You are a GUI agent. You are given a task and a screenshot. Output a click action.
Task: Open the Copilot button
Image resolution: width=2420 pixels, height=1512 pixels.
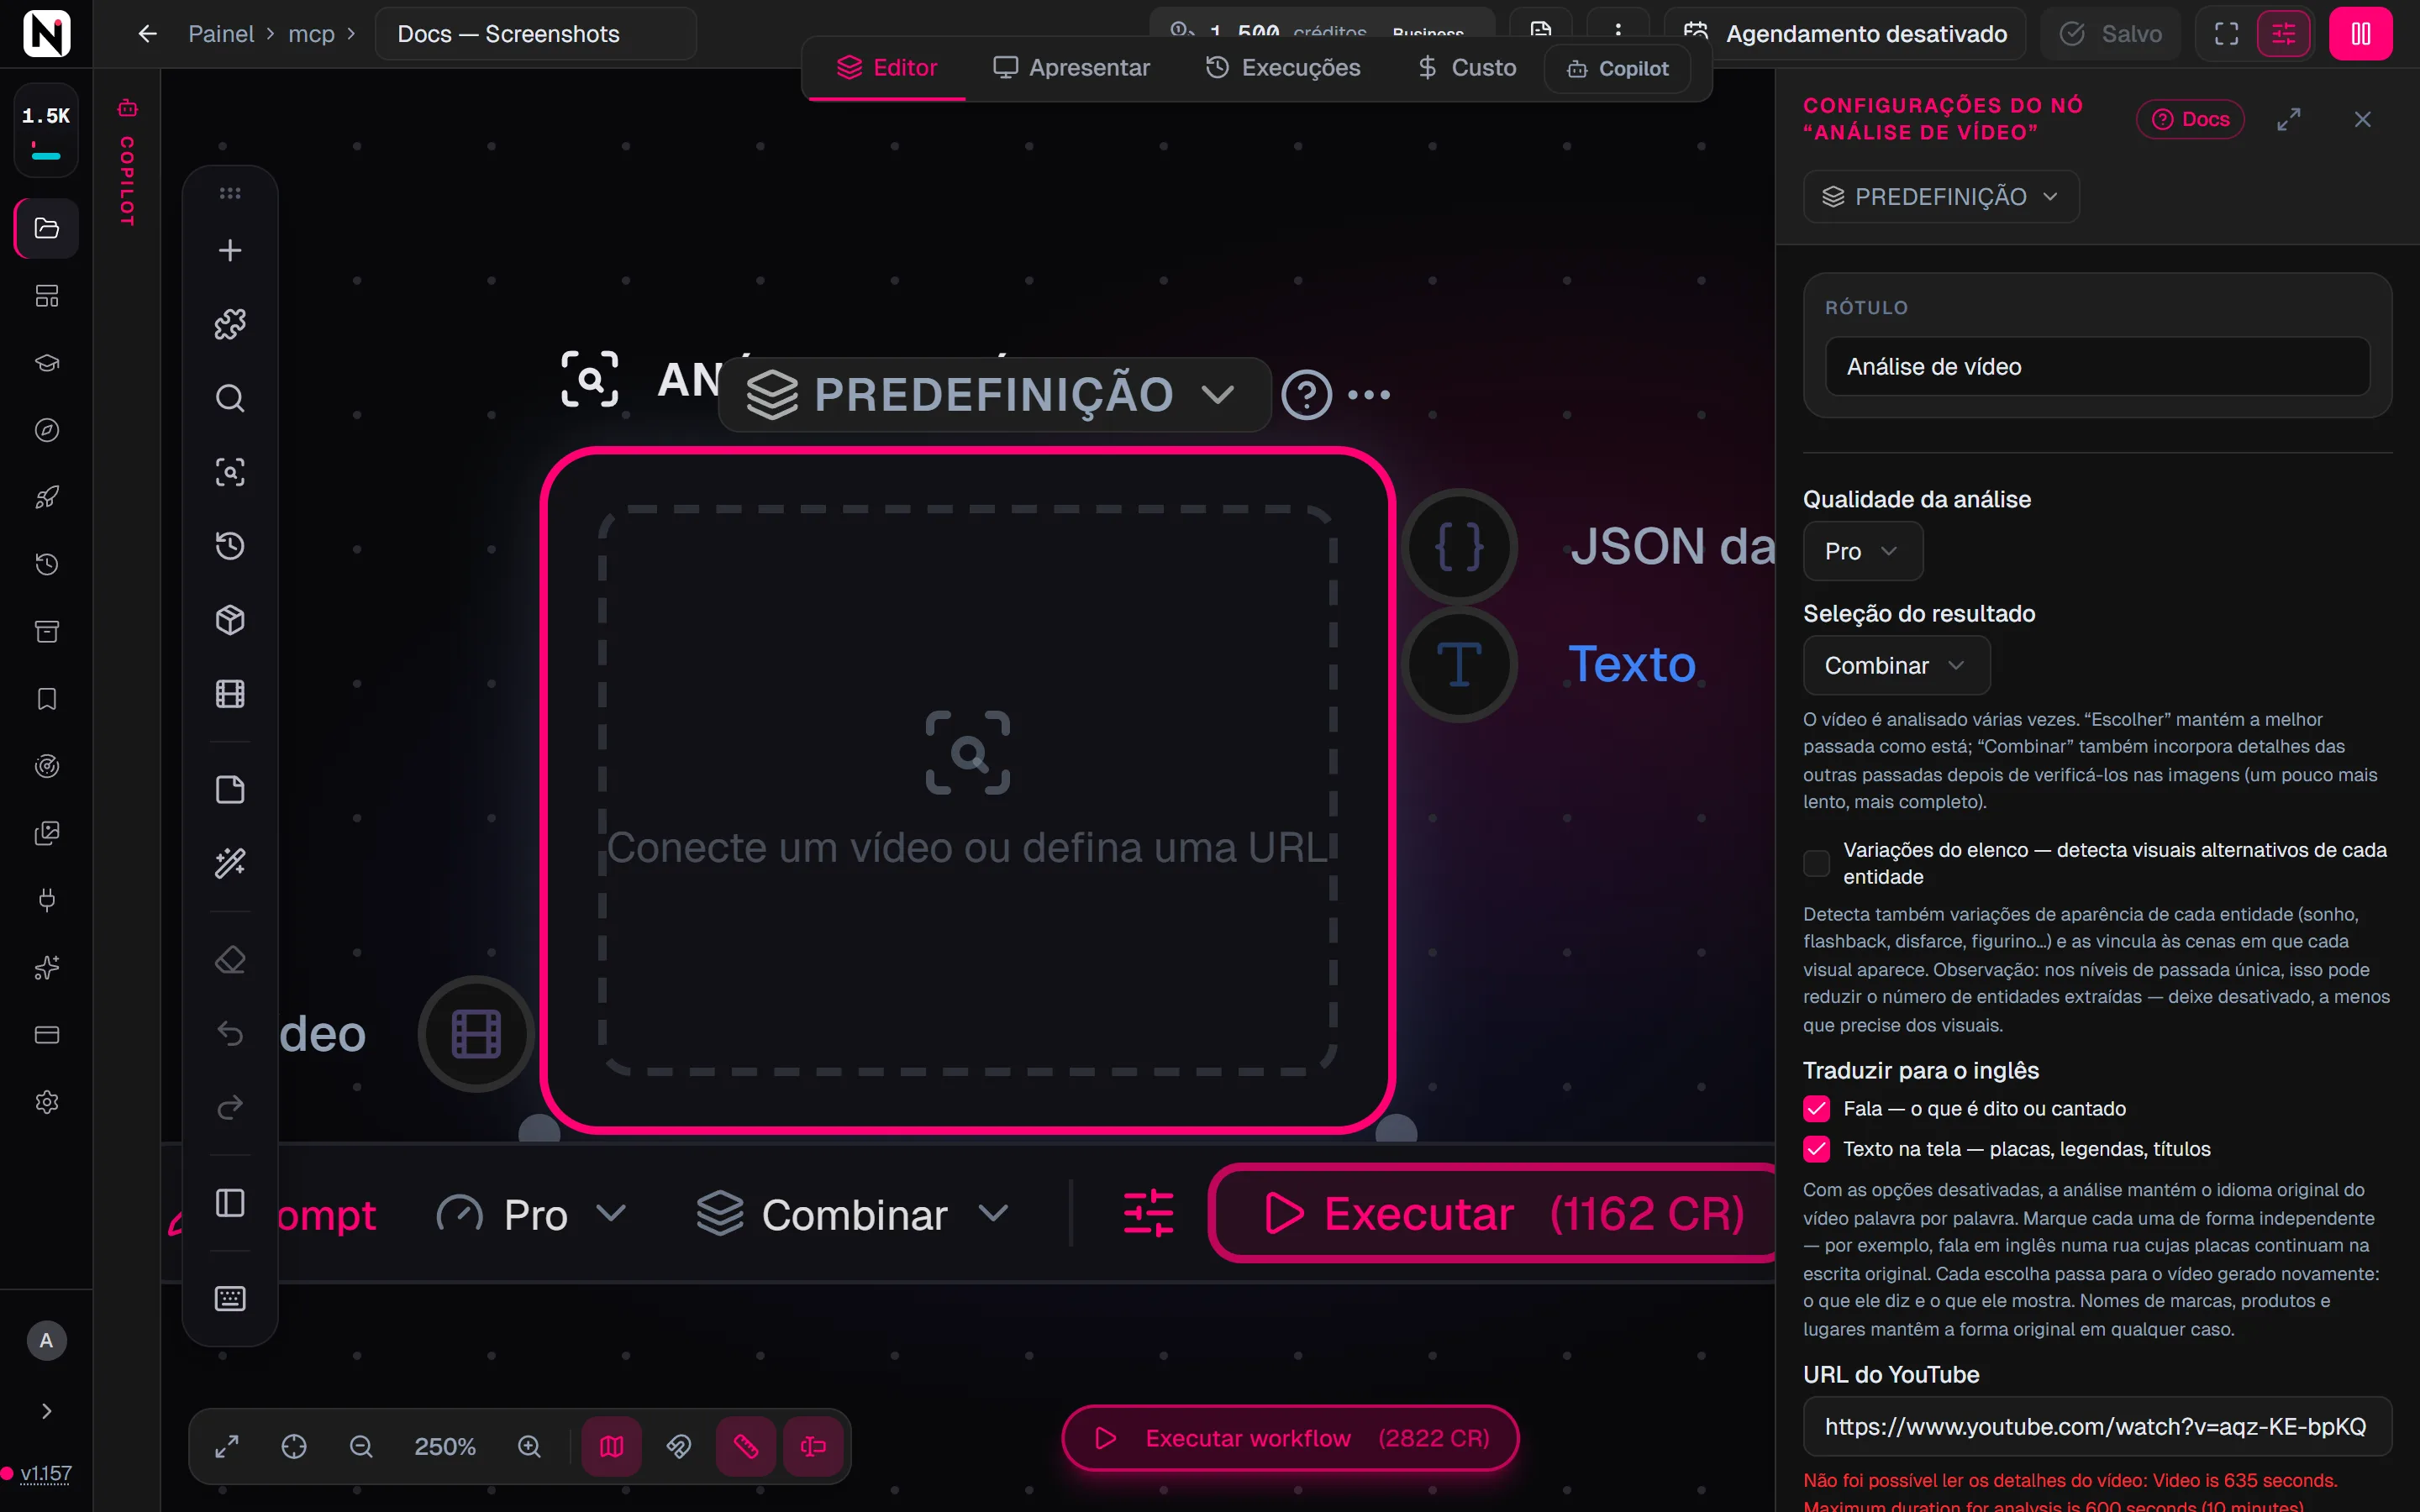(1617, 69)
